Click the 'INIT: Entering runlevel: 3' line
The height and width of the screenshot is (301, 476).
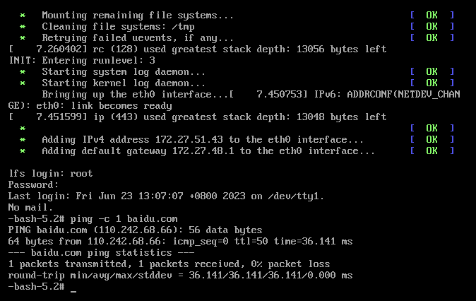82,61
